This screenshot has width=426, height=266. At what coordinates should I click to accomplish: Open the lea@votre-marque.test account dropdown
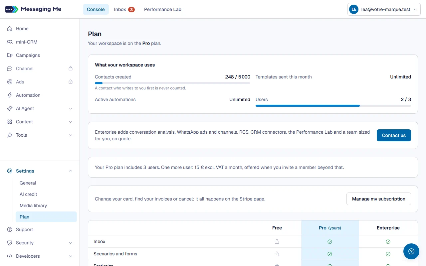click(384, 10)
